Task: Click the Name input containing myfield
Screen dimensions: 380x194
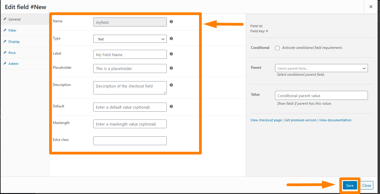Action: pyautogui.click(x=130, y=22)
